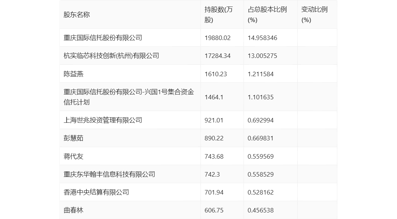This screenshot has height=219, width=397.
Task: Click the value 19880.02
Action: coord(218,38)
